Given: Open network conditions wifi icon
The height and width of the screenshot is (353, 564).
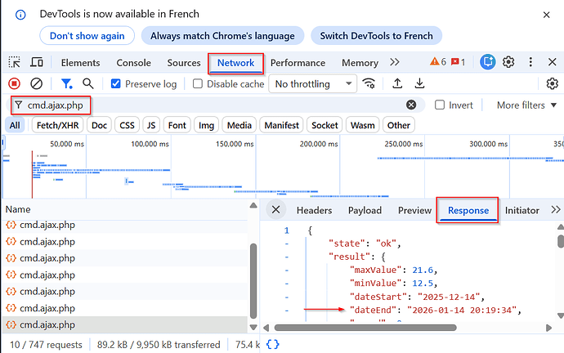Looking at the screenshot, I should (x=369, y=83).
